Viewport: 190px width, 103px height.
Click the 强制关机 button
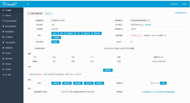point(87,33)
